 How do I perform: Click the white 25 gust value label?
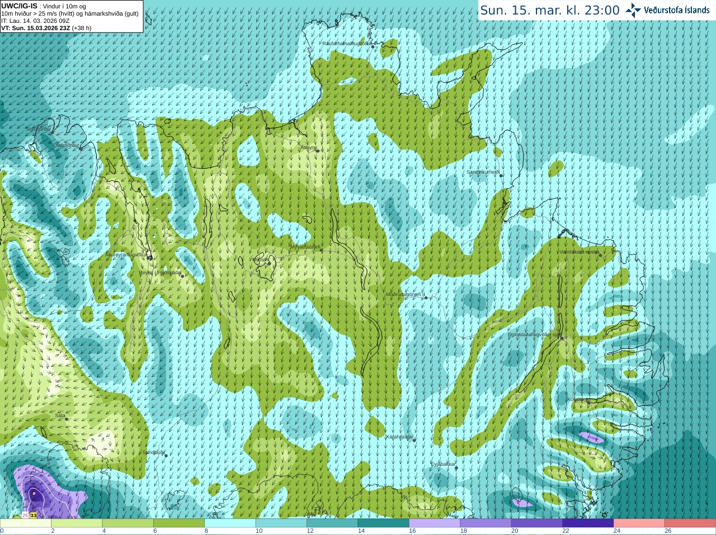(x=25, y=515)
